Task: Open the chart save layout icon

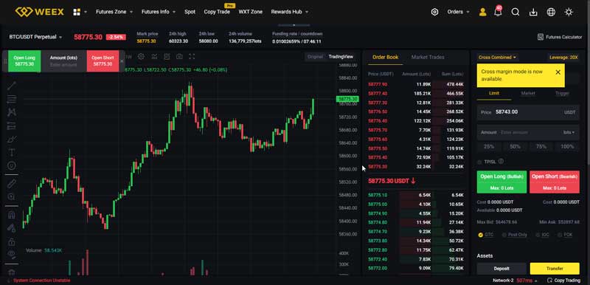Action: click(167, 56)
